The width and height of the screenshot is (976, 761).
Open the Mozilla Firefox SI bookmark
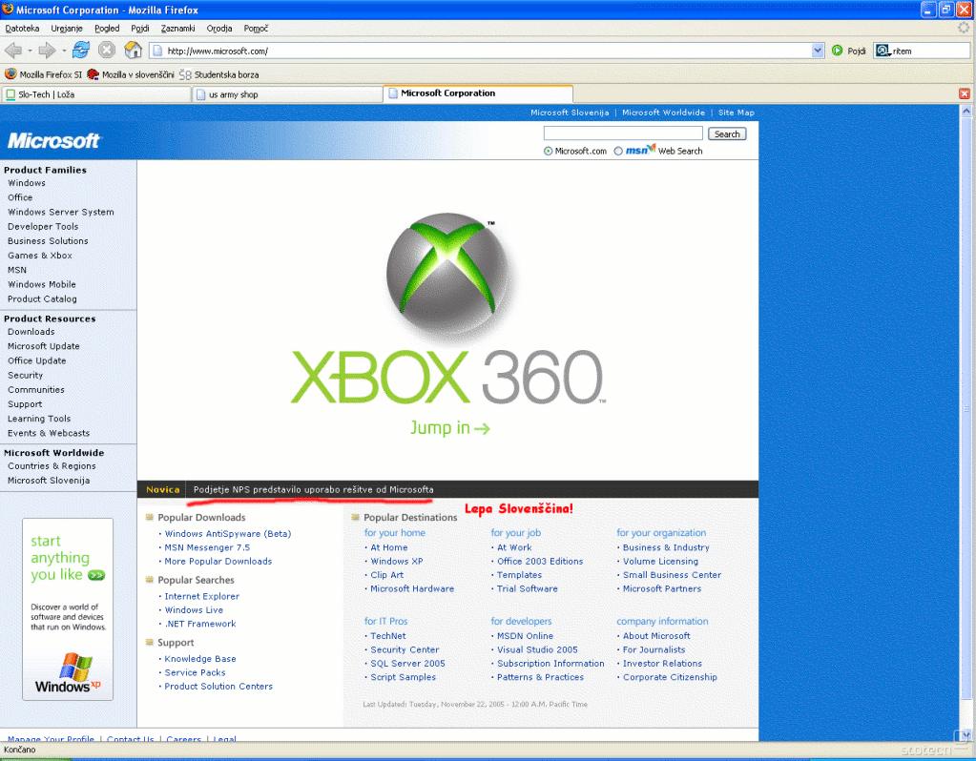(x=43, y=74)
